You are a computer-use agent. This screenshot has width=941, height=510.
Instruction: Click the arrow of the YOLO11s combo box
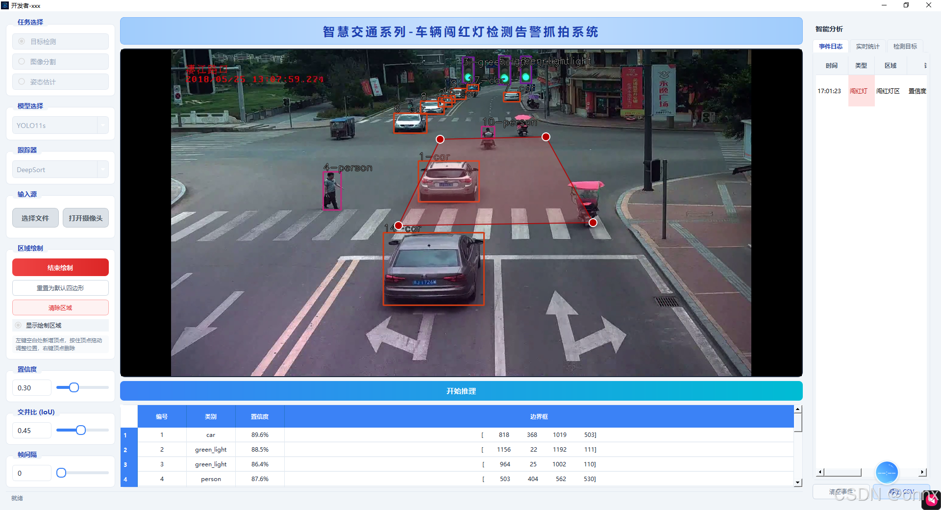[103, 126]
